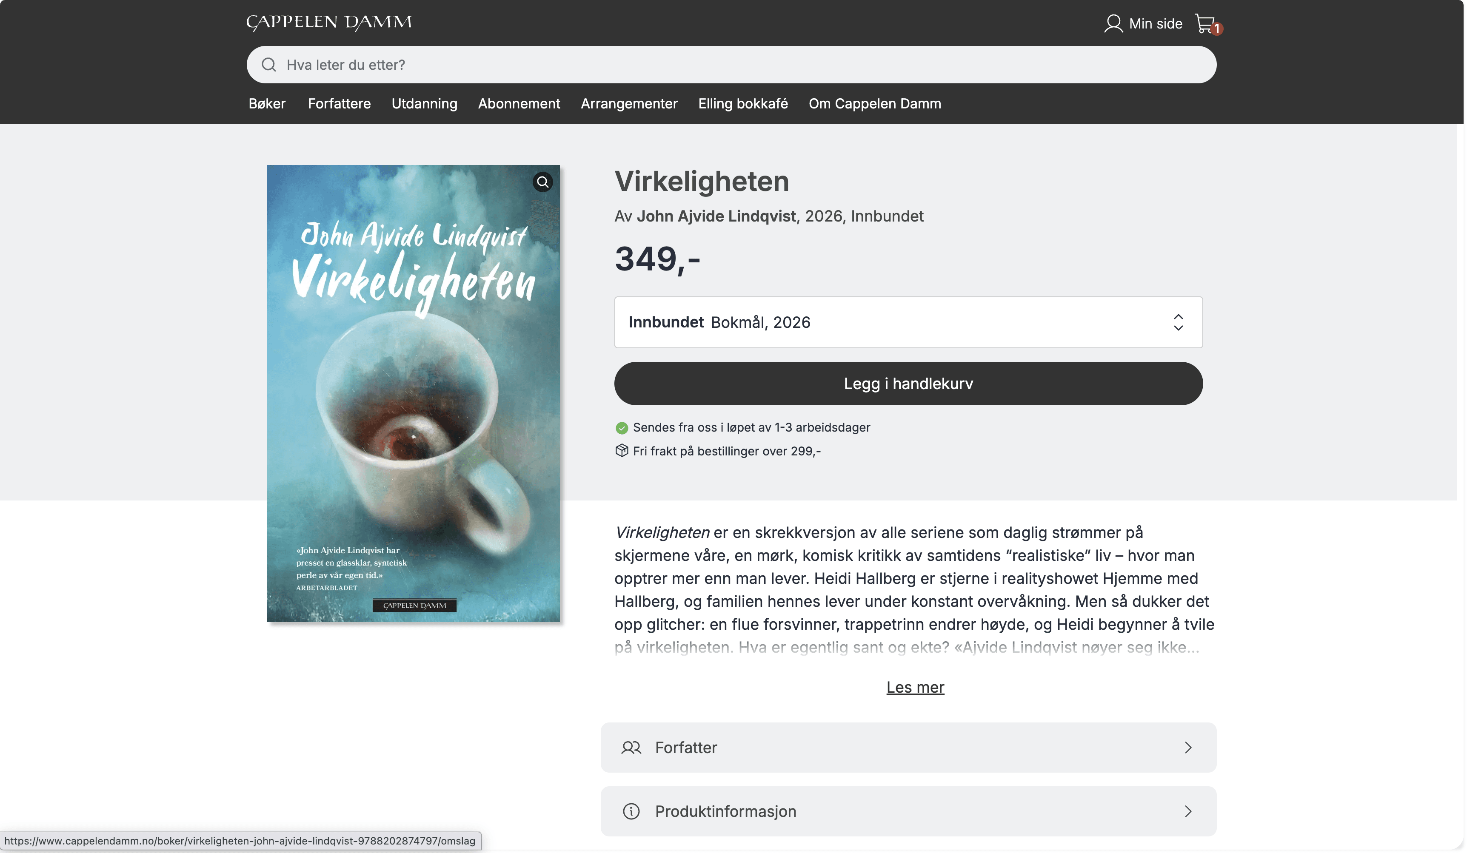Viewport: 1467px width, 853px height.
Task: Click the magnifier icon on book cover
Action: click(542, 182)
